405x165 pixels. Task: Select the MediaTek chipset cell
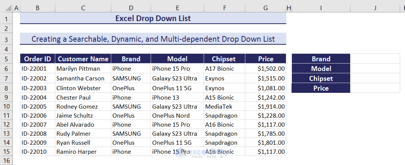(x=224, y=106)
